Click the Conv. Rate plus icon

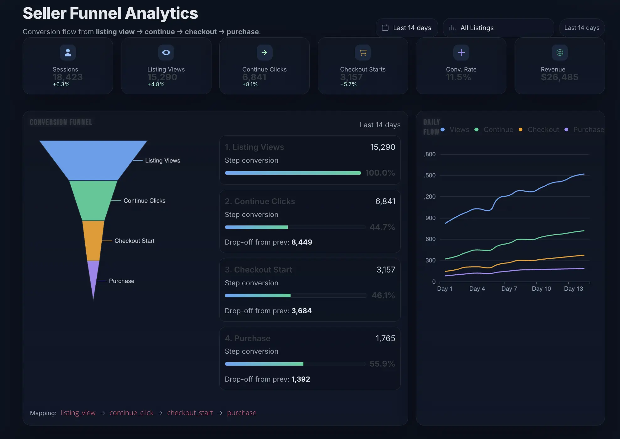tap(461, 52)
